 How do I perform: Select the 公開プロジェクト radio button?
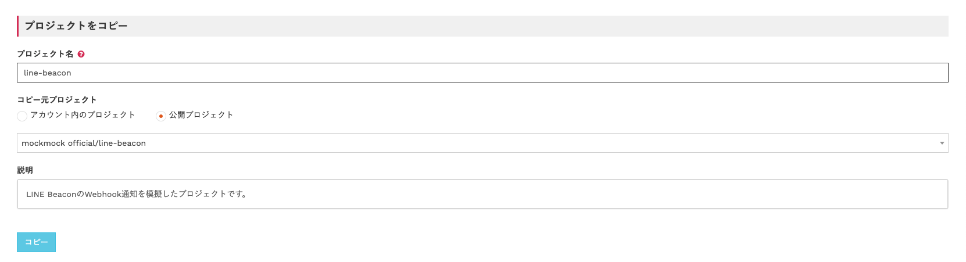click(x=161, y=116)
